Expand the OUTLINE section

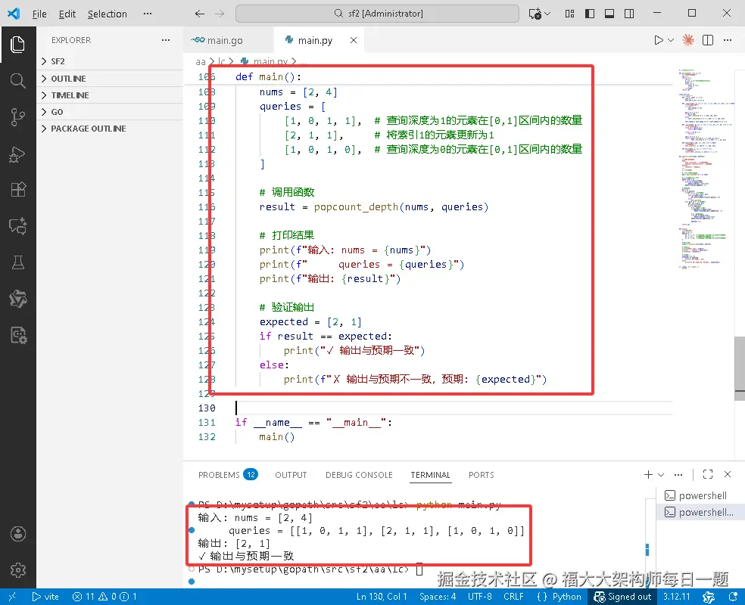tap(110, 79)
